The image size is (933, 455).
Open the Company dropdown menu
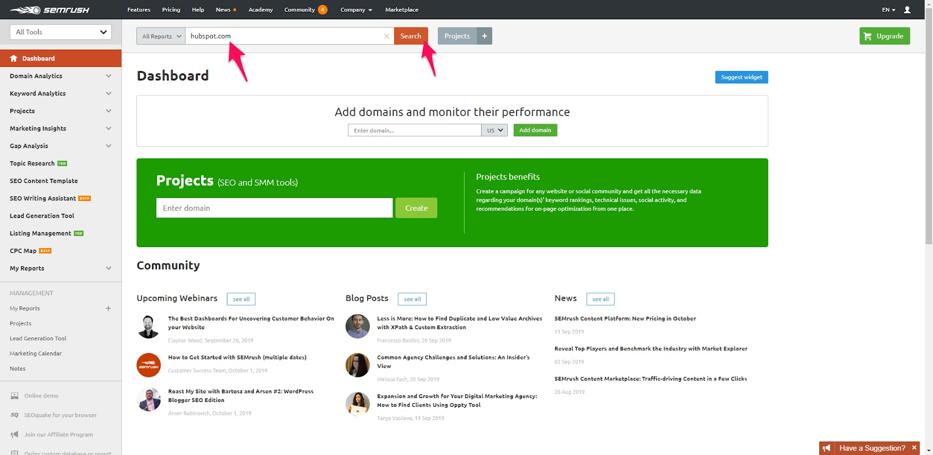(x=356, y=10)
